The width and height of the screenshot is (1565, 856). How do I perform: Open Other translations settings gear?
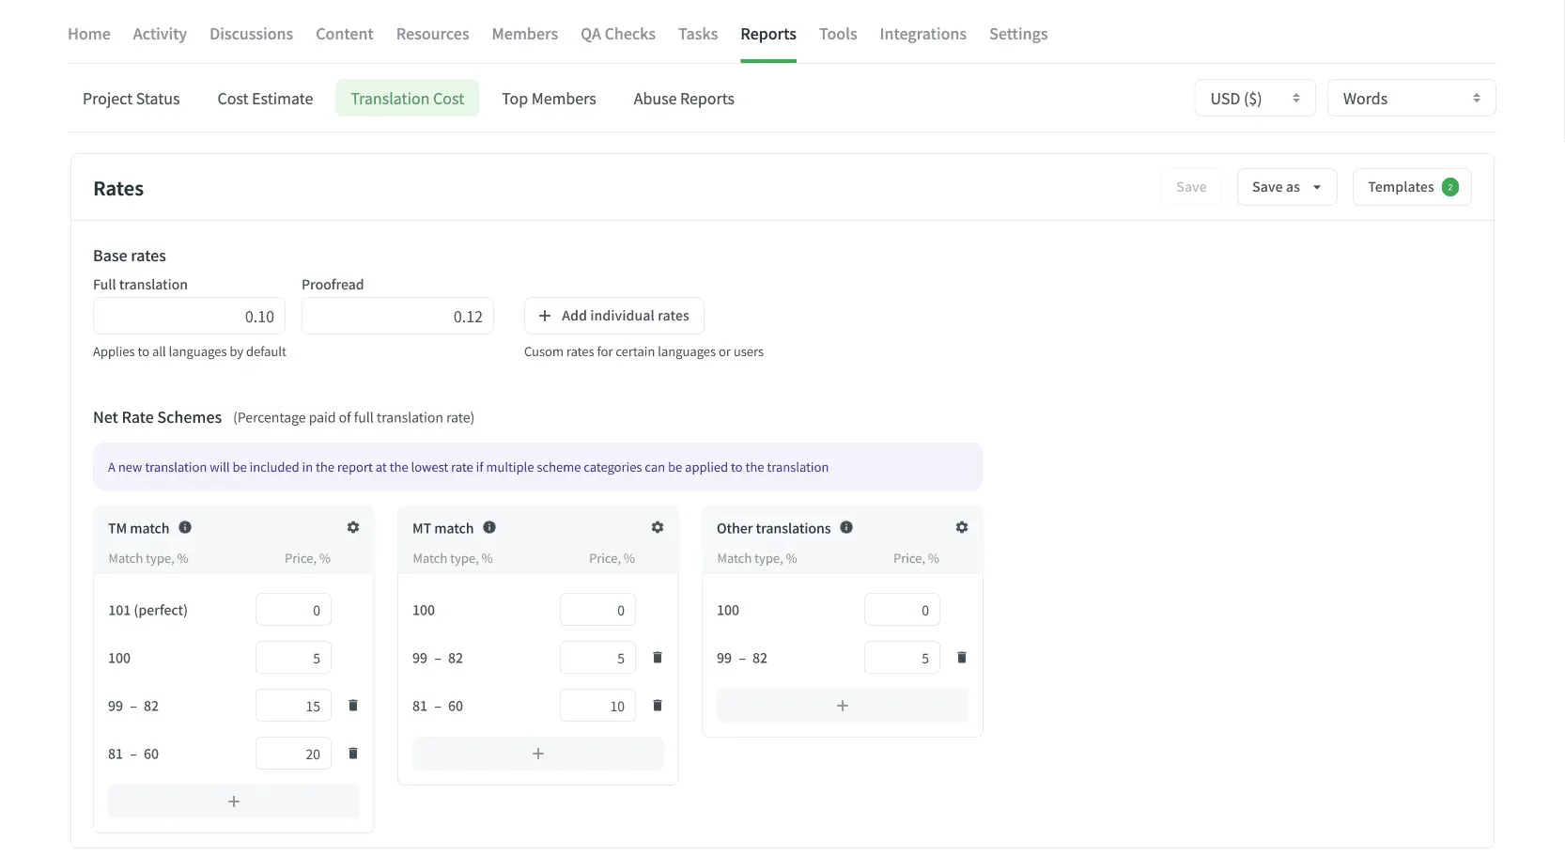click(962, 528)
